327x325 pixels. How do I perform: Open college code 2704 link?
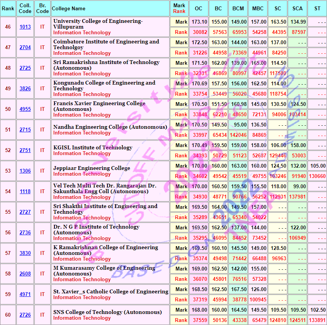25,48
